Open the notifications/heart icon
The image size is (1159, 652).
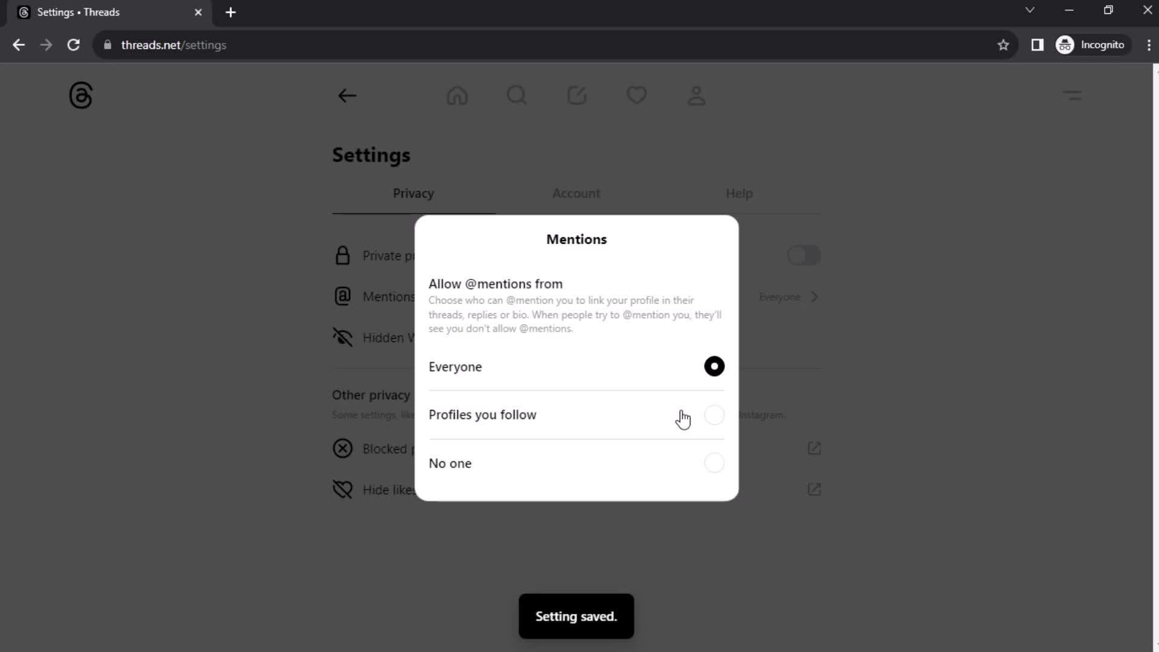tap(637, 95)
